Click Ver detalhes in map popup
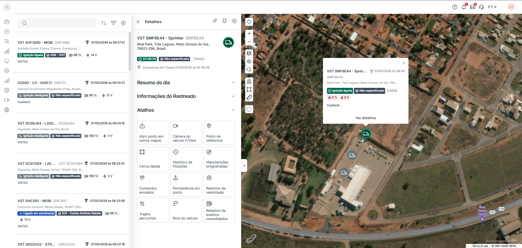522x248 pixels. (366, 118)
